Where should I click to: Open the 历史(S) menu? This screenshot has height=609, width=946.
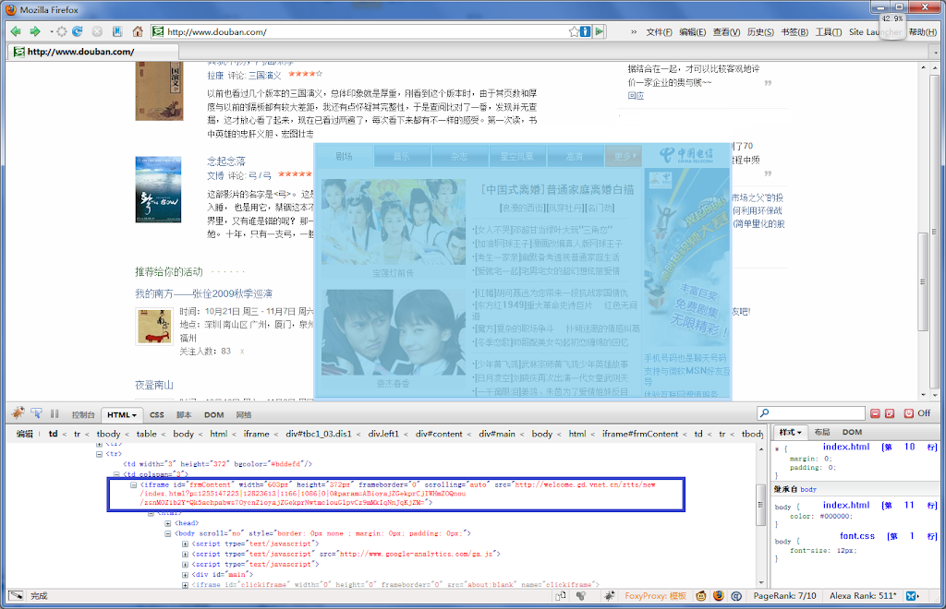[x=760, y=32]
